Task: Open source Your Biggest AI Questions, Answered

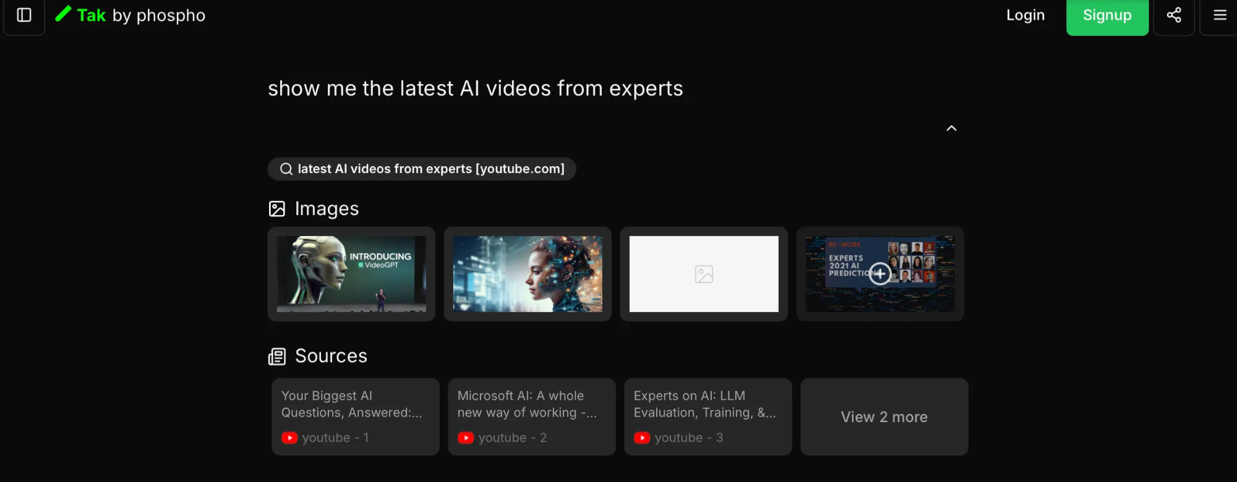Action: point(356,416)
